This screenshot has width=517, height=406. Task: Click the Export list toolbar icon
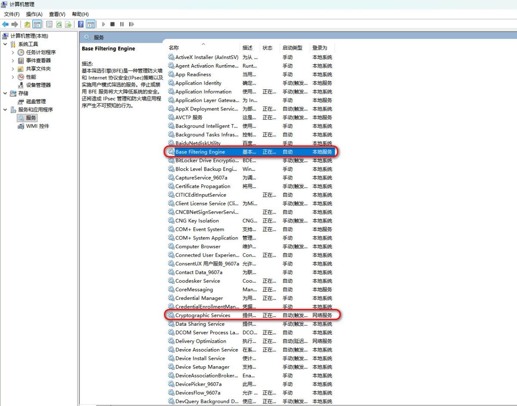(68, 25)
